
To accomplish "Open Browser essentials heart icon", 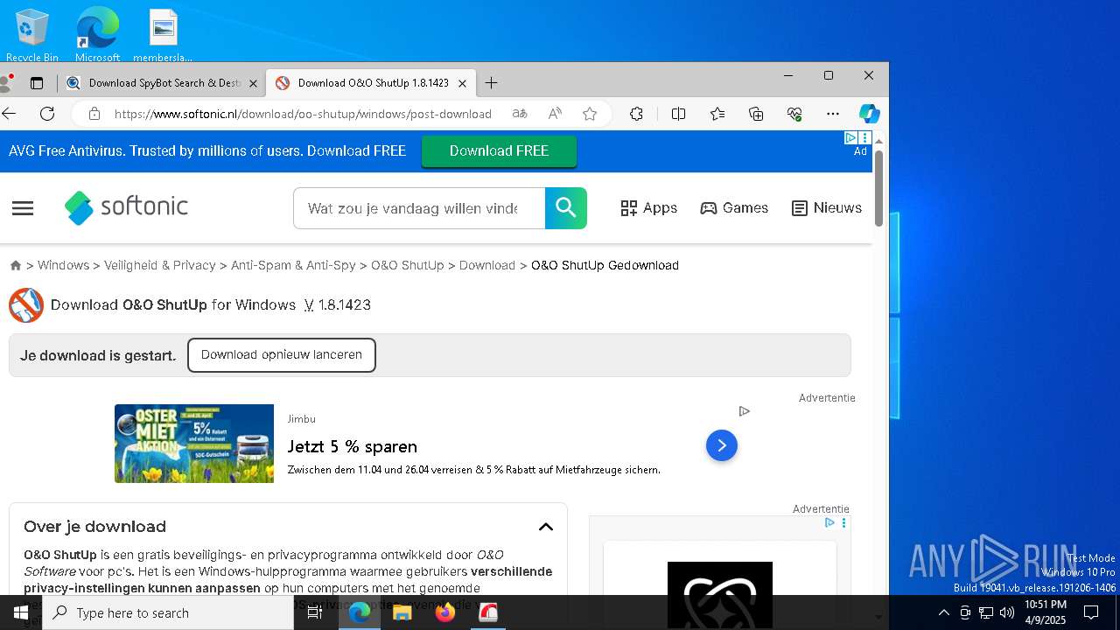I will tap(794, 114).
